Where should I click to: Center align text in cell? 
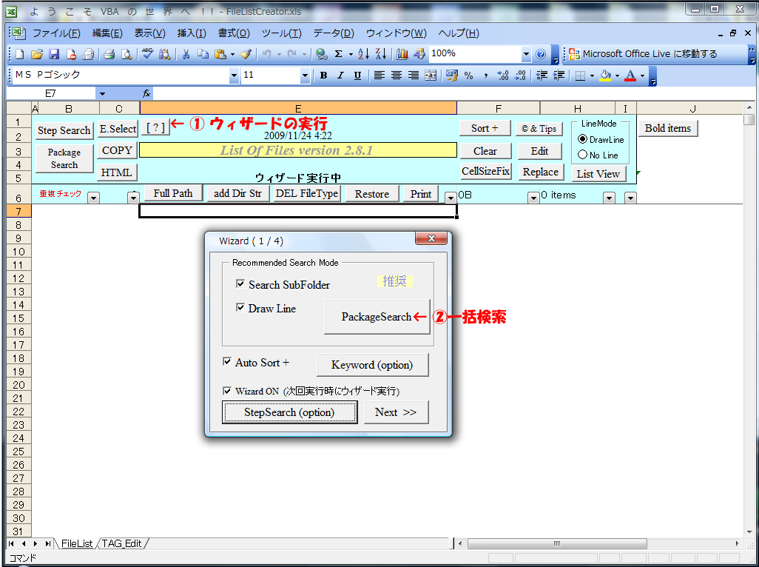click(x=397, y=76)
